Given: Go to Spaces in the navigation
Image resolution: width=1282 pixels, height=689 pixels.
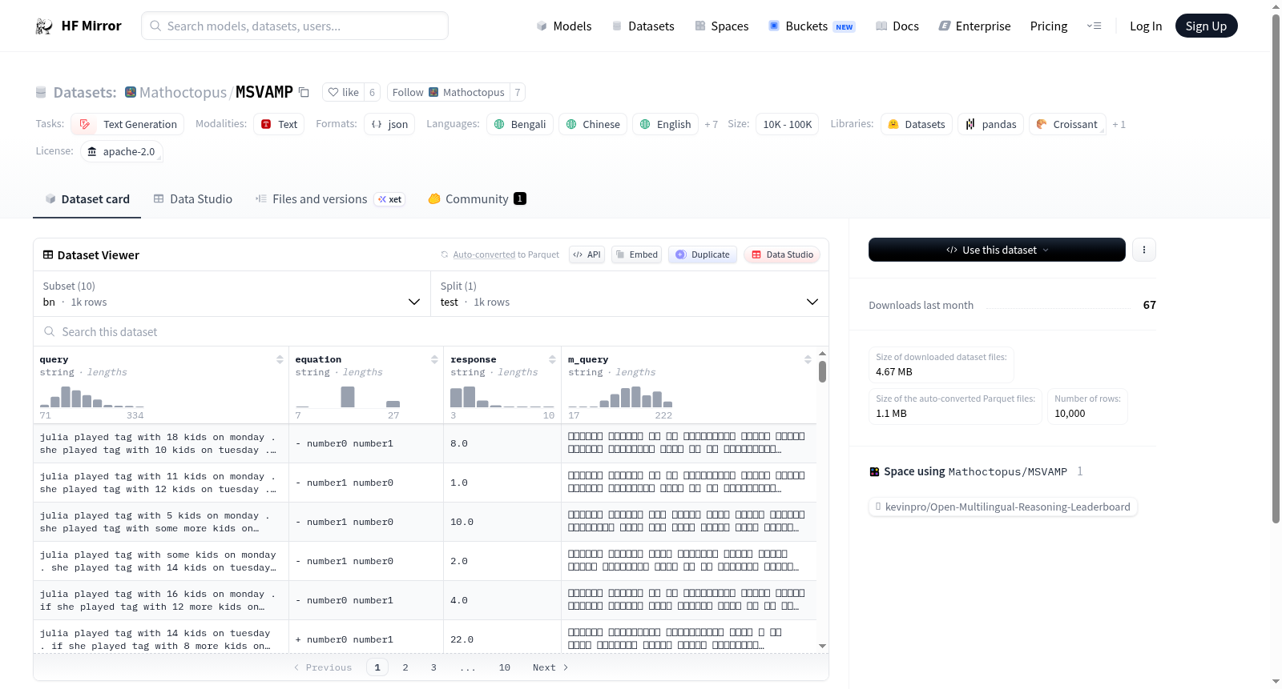Looking at the screenshot, I should (721, 26).
